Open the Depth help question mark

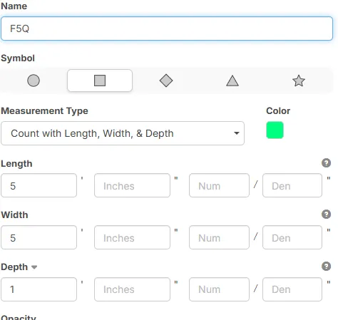tap(326, 267)
